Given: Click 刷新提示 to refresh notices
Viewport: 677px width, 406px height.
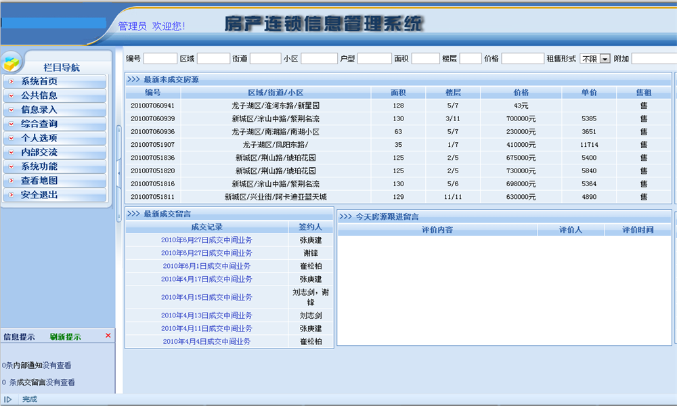Looking at the screenshot, I should click(x=65, y=337).
